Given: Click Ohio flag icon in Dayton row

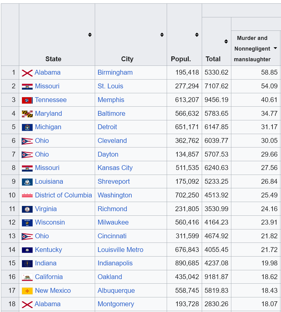Looking at the screenshot, I should (27, 154).
